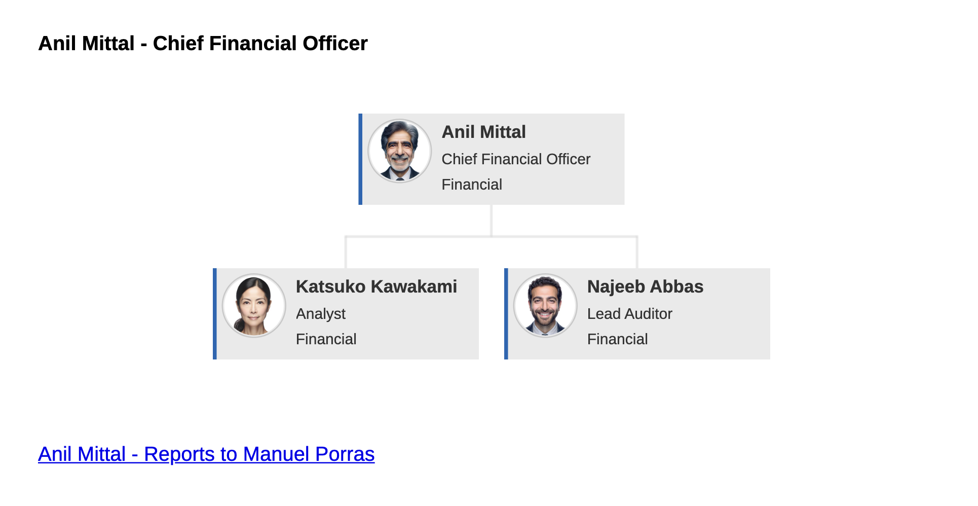
Task: Click Katsuko Kawakami's profile photo
Action: 254,306
